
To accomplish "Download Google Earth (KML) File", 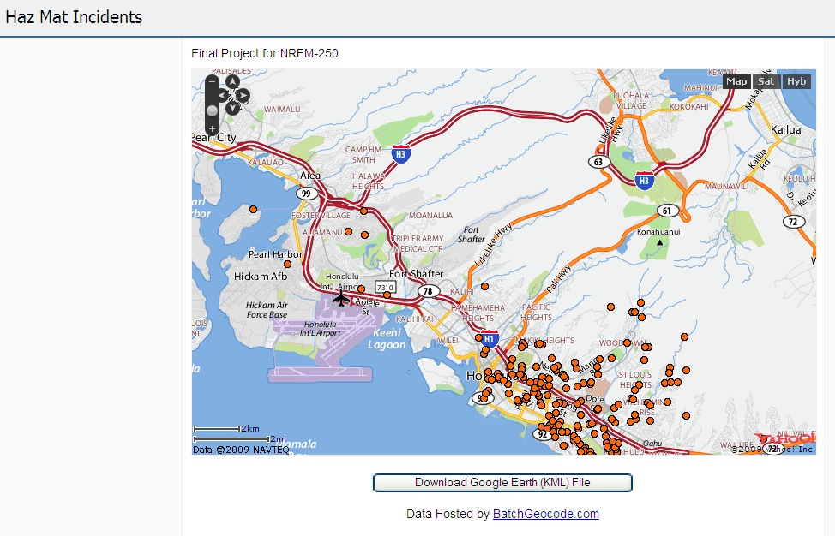I will coord(502,483).
